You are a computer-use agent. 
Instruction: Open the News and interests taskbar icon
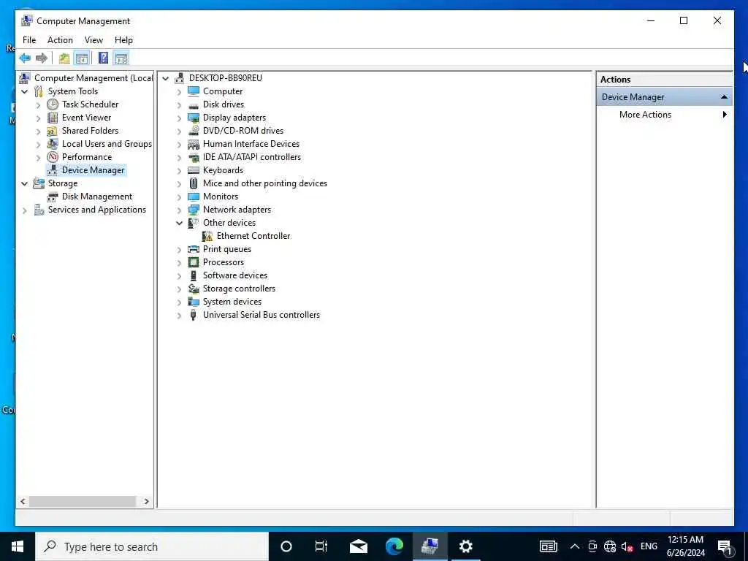coord(548,546)
